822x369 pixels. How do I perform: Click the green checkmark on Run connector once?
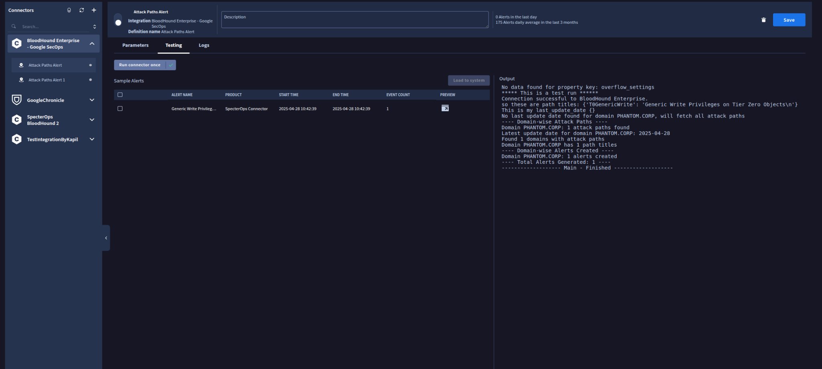coord(171,65)
